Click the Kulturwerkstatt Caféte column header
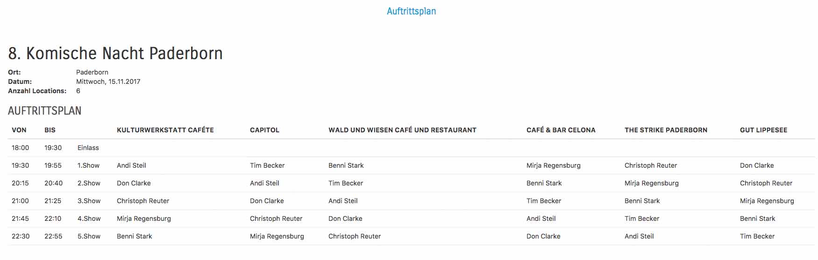 click(165, 130)
